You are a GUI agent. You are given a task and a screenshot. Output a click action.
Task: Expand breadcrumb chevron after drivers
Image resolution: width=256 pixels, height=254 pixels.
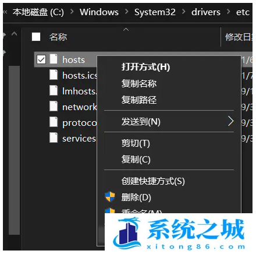coord(229,12)
